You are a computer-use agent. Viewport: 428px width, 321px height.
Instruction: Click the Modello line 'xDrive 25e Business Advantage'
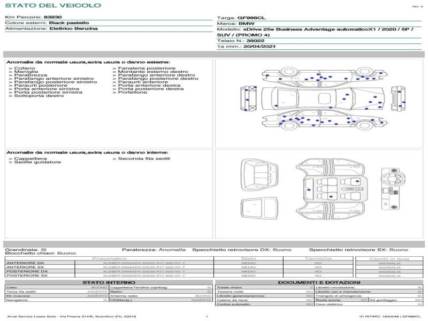(328, 29)
